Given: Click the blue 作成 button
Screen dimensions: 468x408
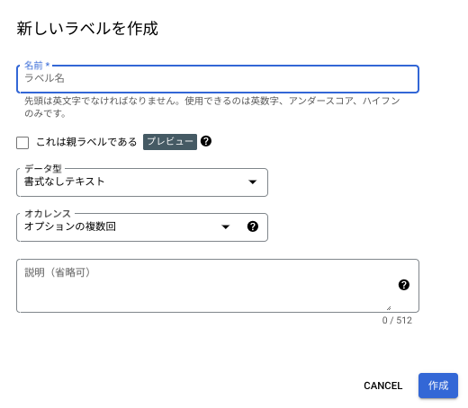Looking at the screenshot, I should [x=438, y=386].
